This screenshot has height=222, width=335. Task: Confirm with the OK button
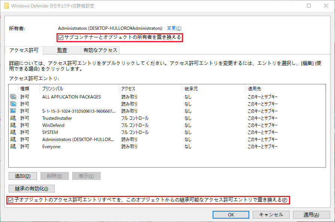[231, 215]
